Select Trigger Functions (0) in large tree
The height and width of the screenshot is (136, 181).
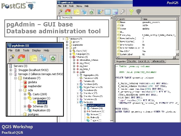pos(93,87)
